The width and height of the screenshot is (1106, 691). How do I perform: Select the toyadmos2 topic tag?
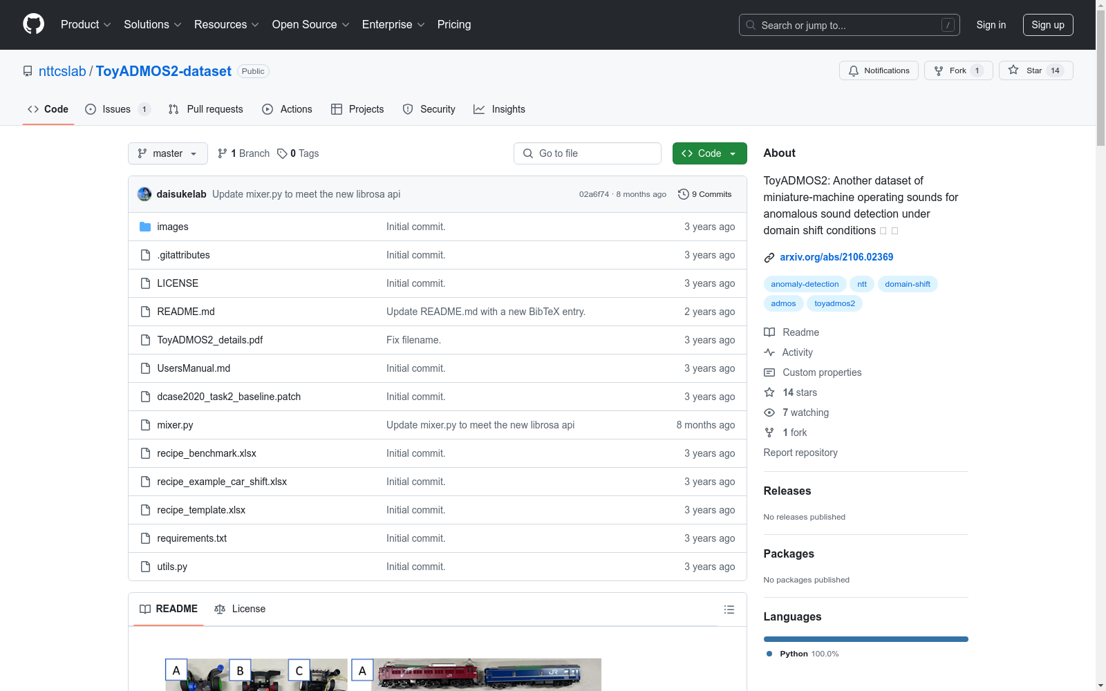click(x=834, y=303)
